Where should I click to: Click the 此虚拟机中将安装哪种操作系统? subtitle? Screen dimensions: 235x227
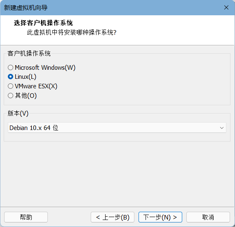(72, 33)
